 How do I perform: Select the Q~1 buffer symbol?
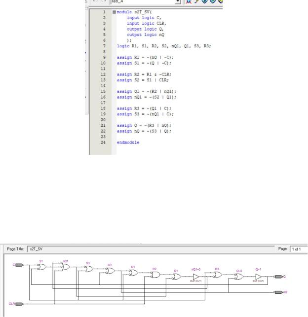point(259,277)
